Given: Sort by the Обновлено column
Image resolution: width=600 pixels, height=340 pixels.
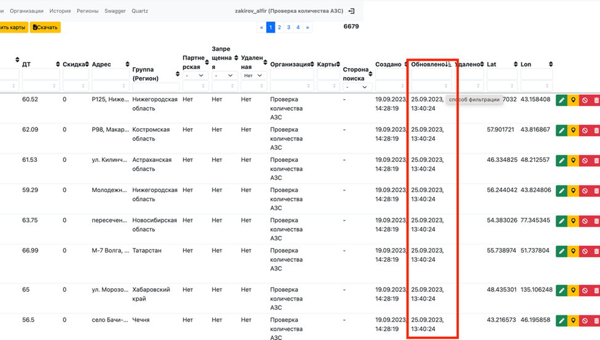Looking at the screenshot, I should pyautogui.click(x=449, y=64).
